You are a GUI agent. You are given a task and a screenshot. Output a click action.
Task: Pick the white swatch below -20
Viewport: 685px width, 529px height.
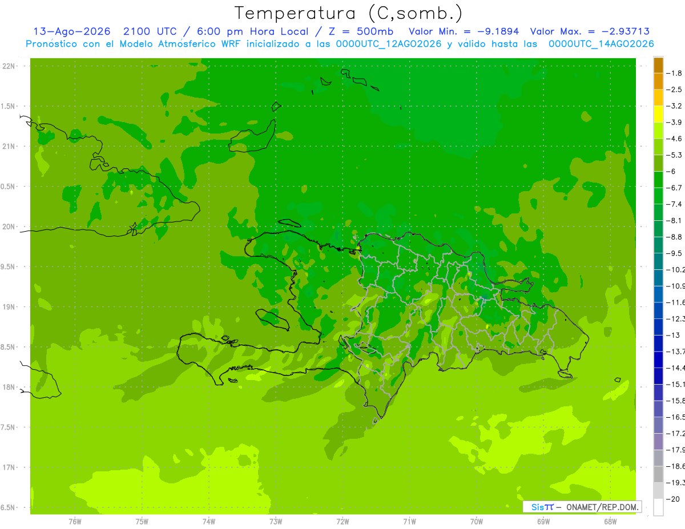click(659, 507)
